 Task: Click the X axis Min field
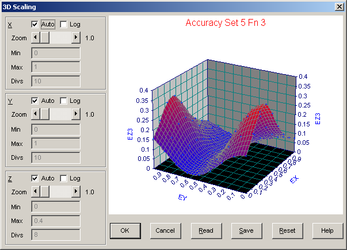point(56,53)
